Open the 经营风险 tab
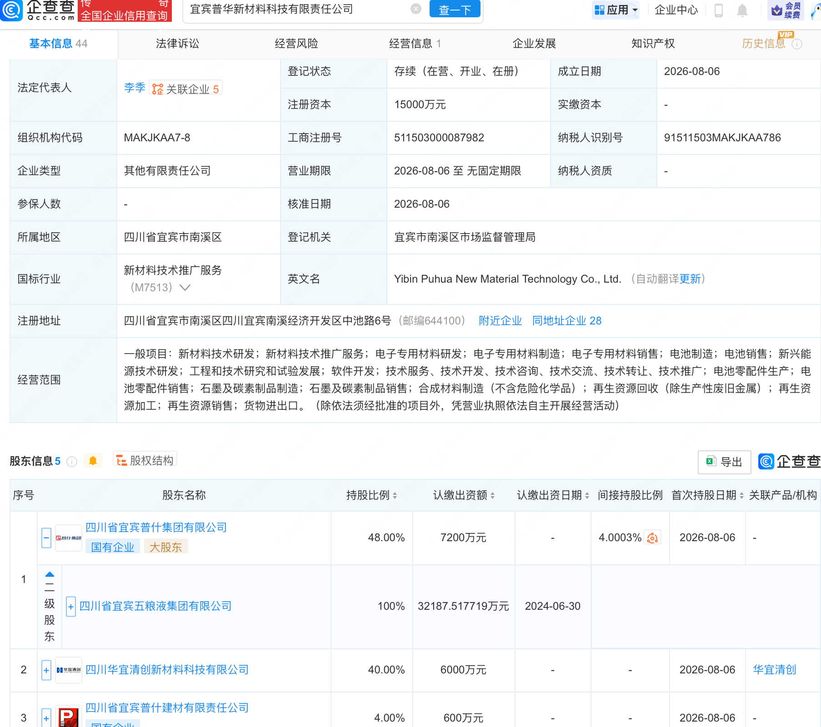This screenshot has height=727, width=821. click(x=296, y=44)
